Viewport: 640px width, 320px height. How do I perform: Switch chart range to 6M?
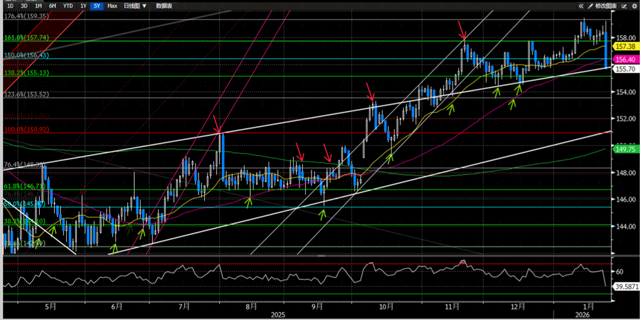tap(52, 6)
